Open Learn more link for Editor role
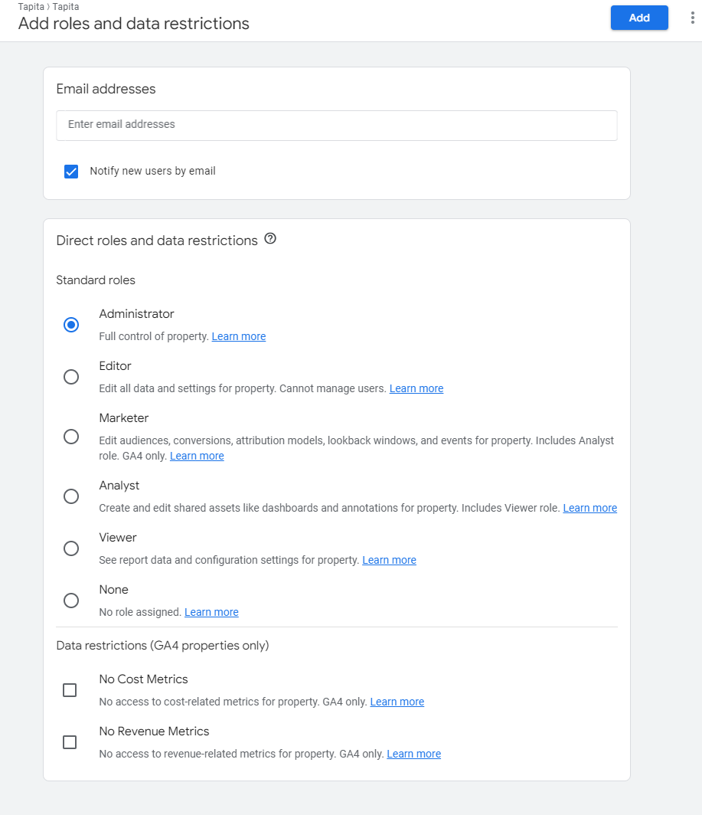This screenshot has height=815, width=702. pos(416,388)
